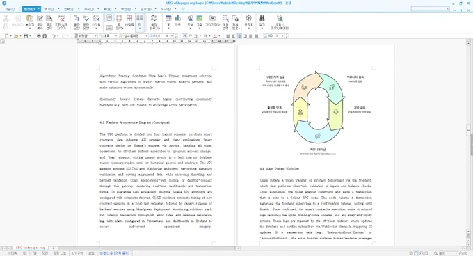Toggle Strikethrough formatting button
Screen dimensions: 473x256
(205, 36)
